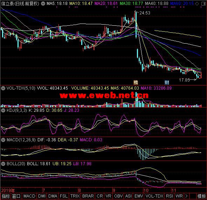Viewport: 207px width, 200px height.
Task: Click the square panel icon top right
Action: [x=203, y=4]
